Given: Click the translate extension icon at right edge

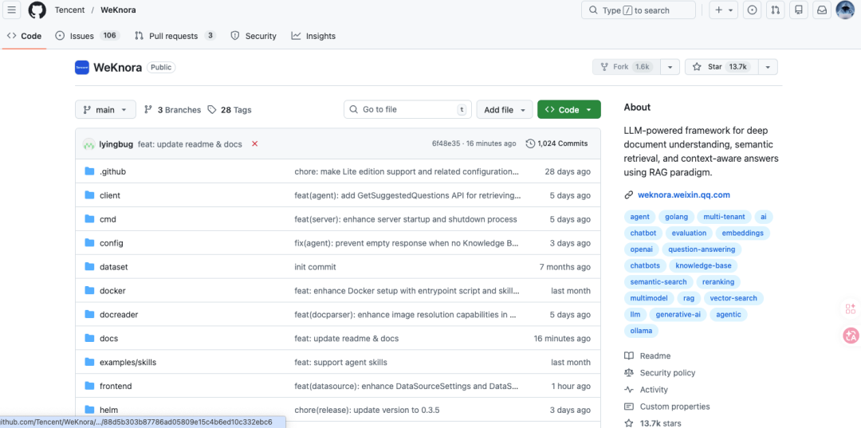Looking at the screenshot, I should [851, 336].
